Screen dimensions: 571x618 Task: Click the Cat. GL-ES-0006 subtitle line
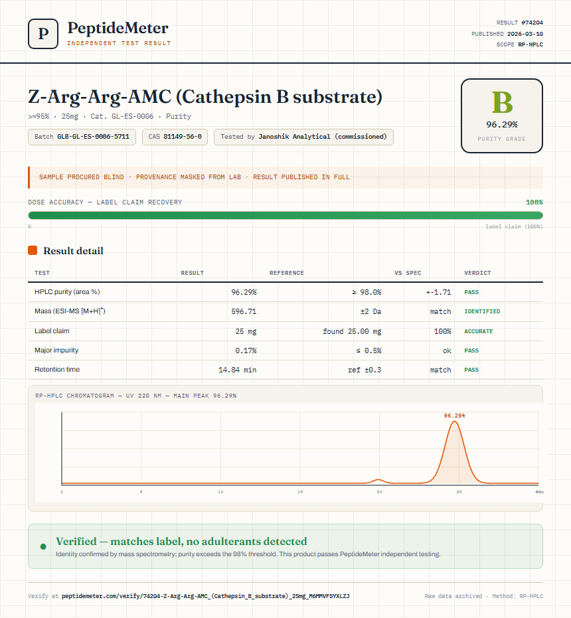pos(110,116)
